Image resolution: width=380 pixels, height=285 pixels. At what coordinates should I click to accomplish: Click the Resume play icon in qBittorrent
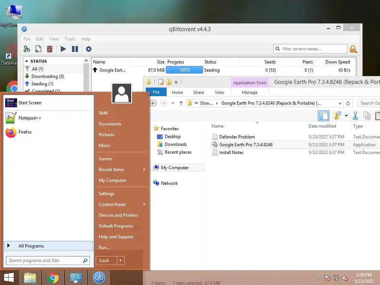63,49
